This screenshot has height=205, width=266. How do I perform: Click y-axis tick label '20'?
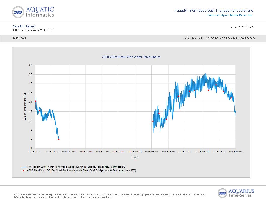[31, 74]
